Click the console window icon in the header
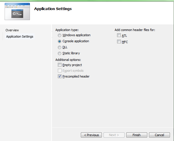 [x=18, y=11]
